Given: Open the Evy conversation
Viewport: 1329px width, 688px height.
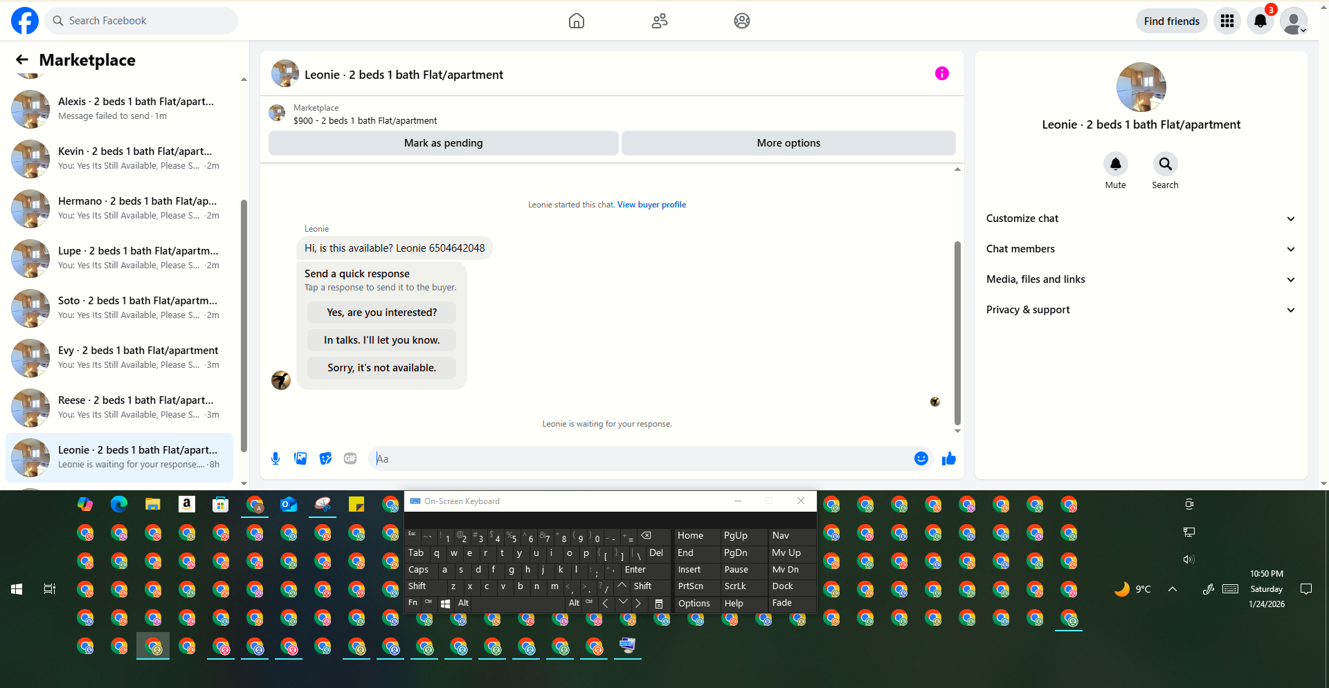Looking at the screenshot, I should click(119, 358).
